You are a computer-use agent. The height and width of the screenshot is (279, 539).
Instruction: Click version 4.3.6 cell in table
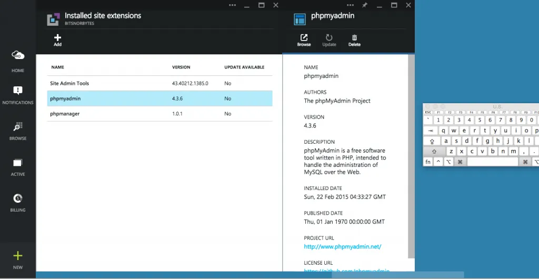177,98
